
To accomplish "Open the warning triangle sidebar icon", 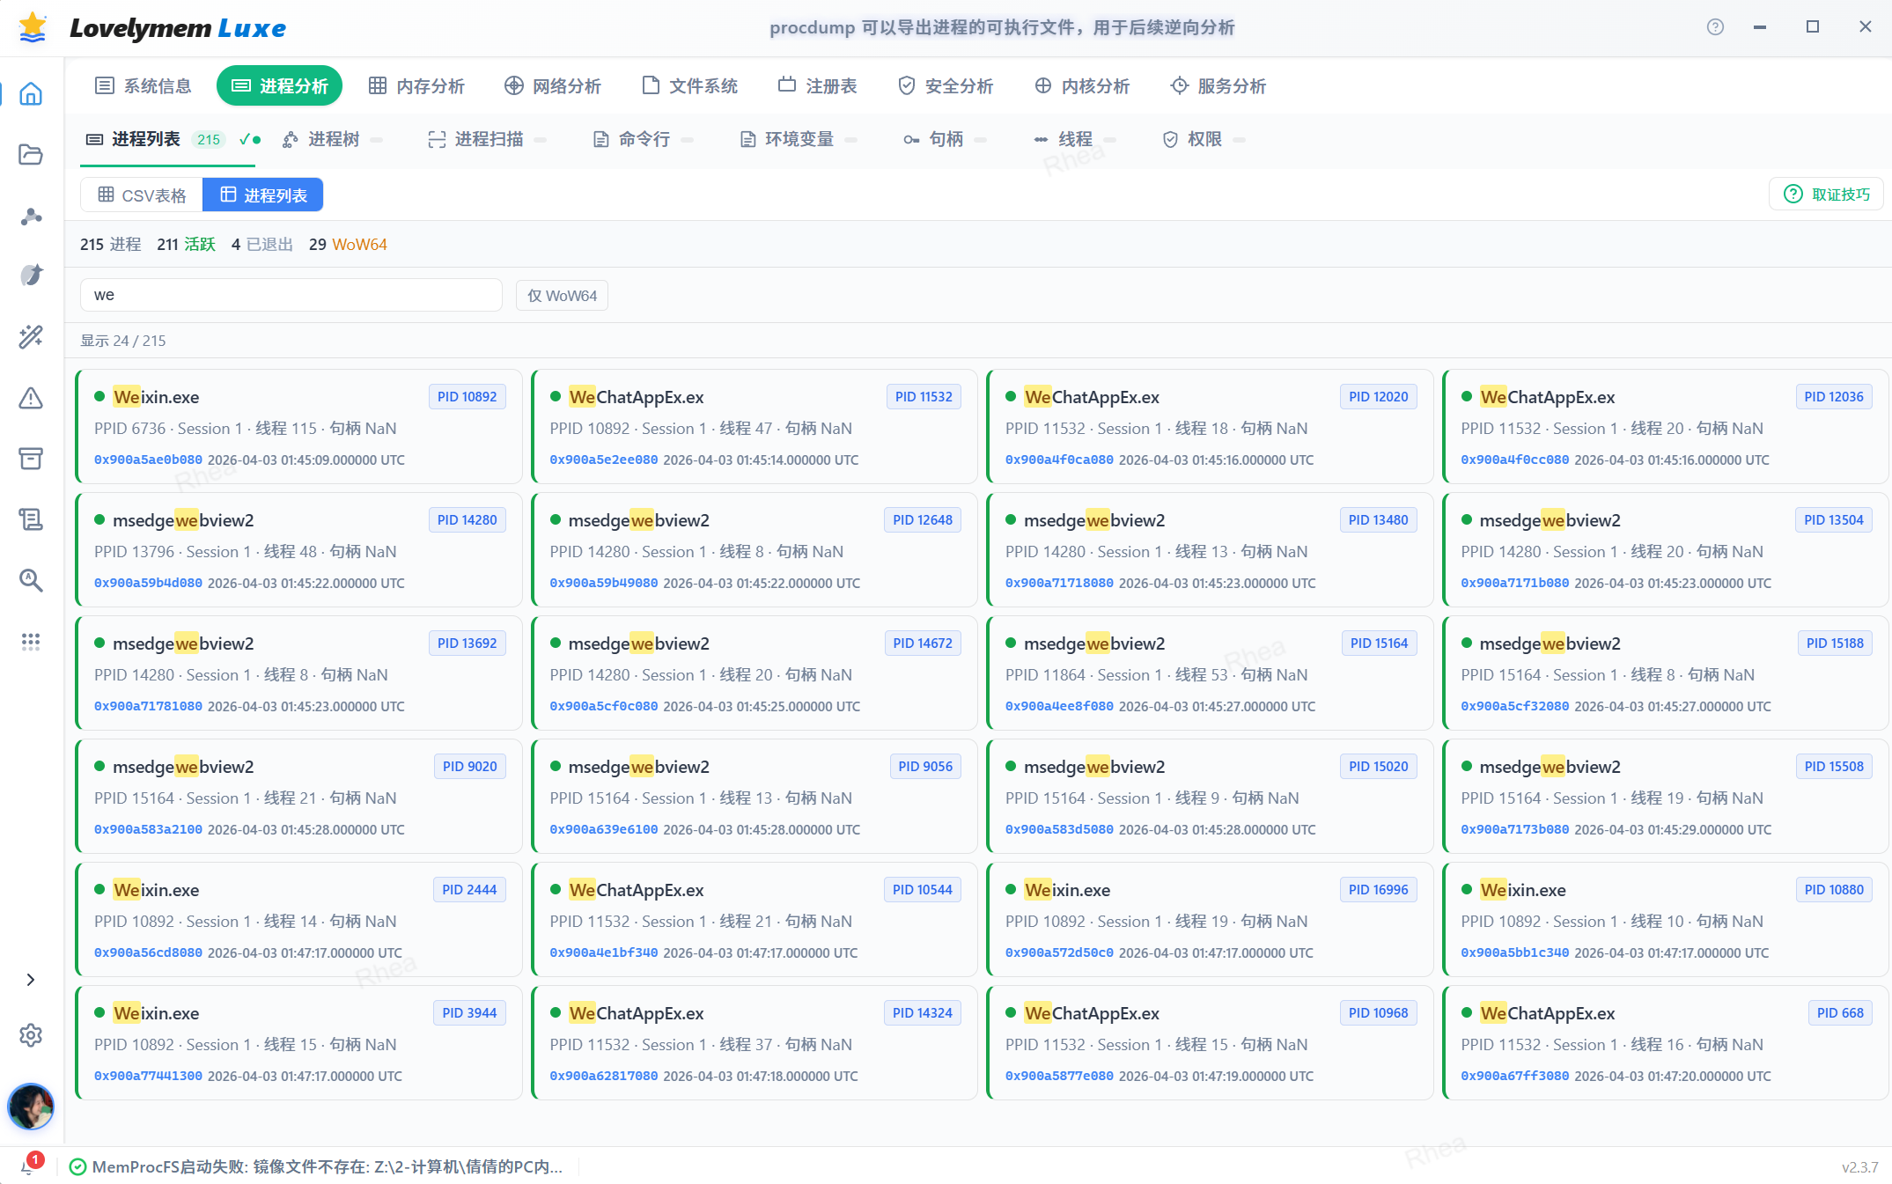I will click(x=31, y=398).
